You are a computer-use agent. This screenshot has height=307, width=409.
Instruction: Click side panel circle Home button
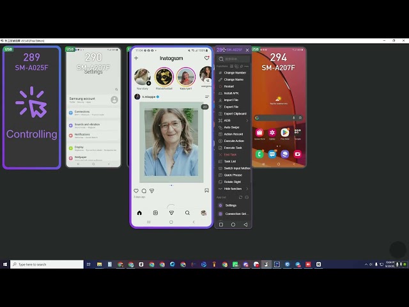[x=233, y=224]
